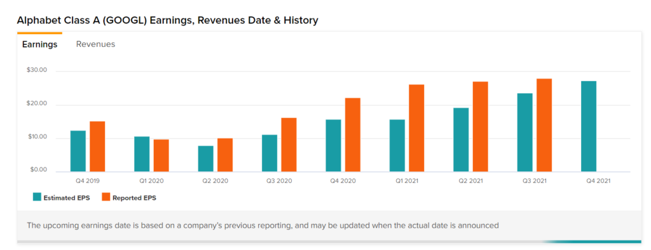Click the Q1 2021 axis label
The height and width of the screenshot is (250, 651).
point(407,181)
